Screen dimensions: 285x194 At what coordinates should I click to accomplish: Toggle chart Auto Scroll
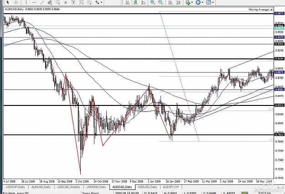171,2
